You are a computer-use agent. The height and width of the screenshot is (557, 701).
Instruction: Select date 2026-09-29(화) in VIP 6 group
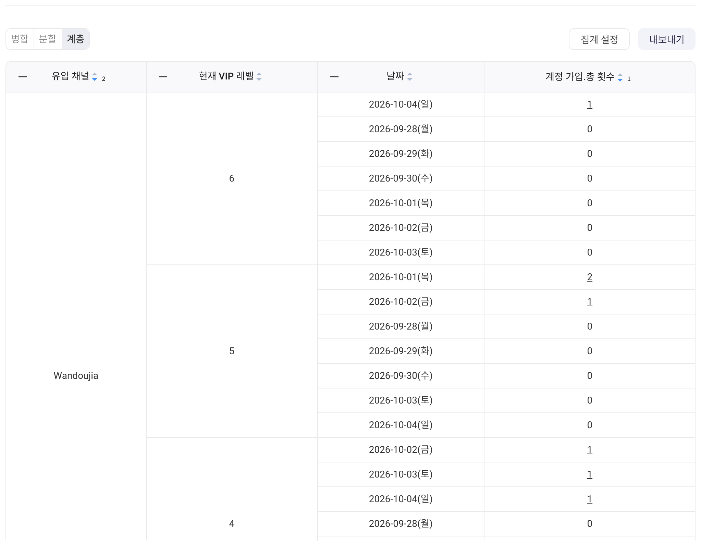401,154
